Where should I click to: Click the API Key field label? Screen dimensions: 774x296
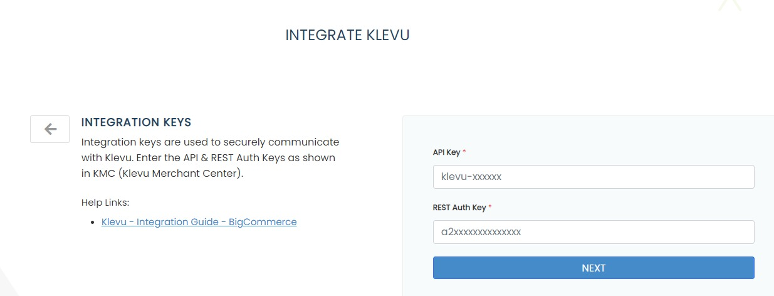click(446, 152)
